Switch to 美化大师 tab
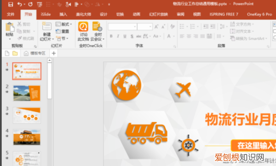 point(83,14)
